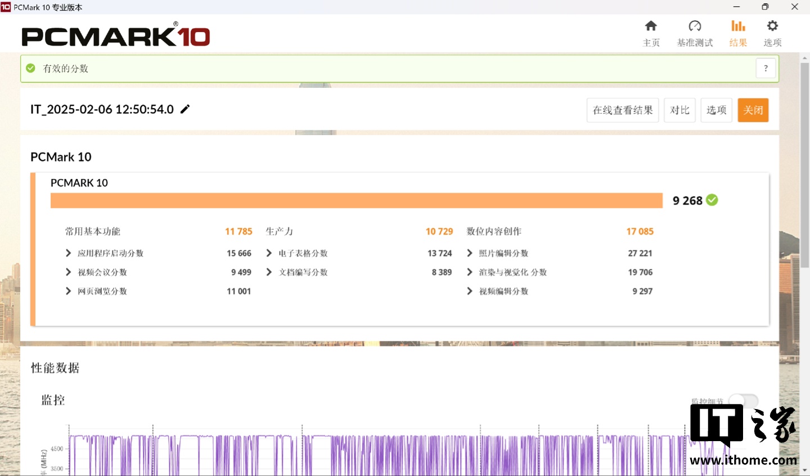Image resolution: width=810 pixels, height=476 pixels.
Task: Click the overall score 9 268
Action: tap(687, 200)
